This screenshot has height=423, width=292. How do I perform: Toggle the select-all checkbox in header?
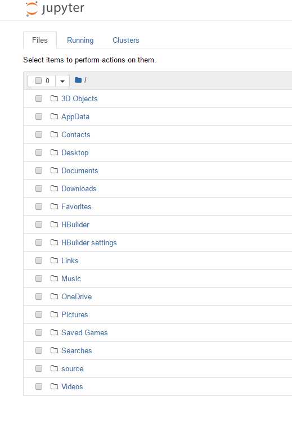click(x=38, y=80)
